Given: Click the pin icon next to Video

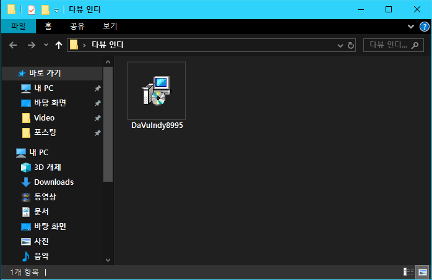Looking at the screenshot, I should (98, 118).
